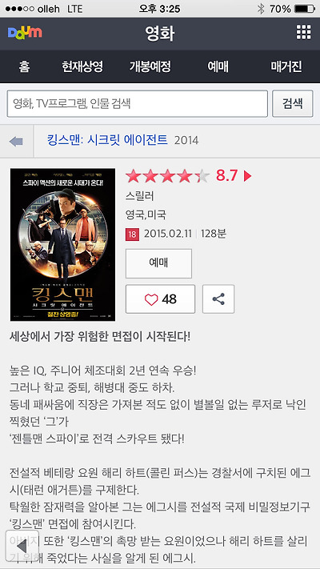
Task: Open the 킹스맨: 시크릿 에이전트 title link
Action: tap(107, 139)
